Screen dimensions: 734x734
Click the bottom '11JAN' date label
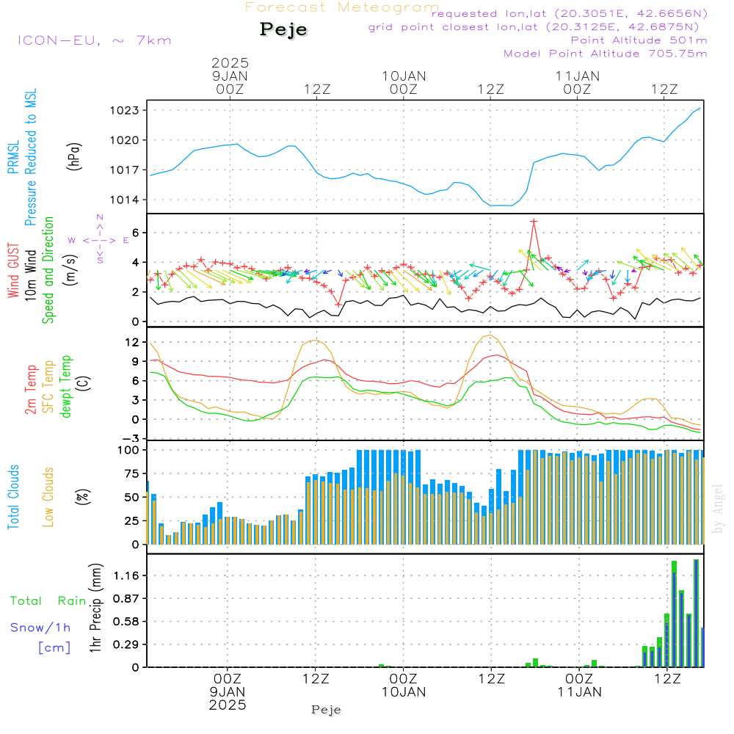point(580,692)
